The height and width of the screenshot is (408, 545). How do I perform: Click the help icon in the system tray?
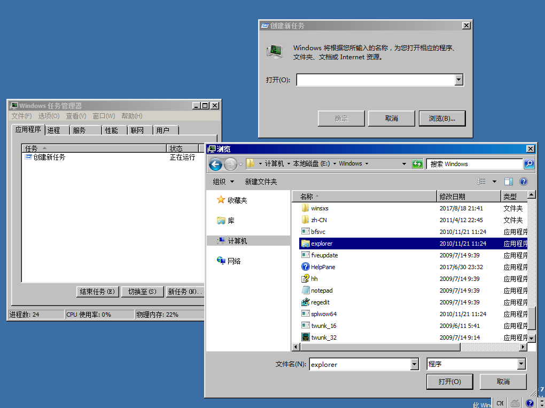click(530, 403)
